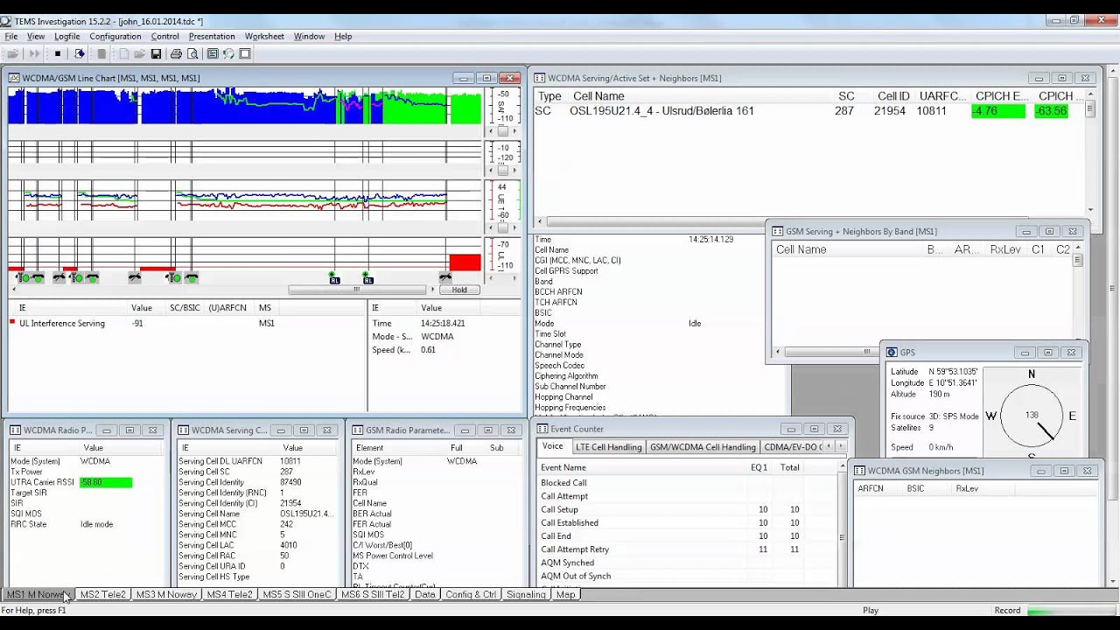The height and width of the screenshot is (630, 1120).
Task: Click the Blocked Call row in Event Counter
Action: (x=685, y=483)
